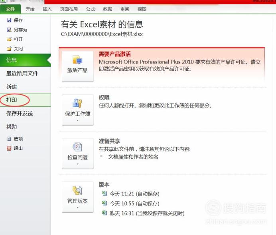Image resolution: width=276 pixels, height=235 pixels.
Task: Click the Excel icon beside 今天 10:55
Action: click(104, 203)
